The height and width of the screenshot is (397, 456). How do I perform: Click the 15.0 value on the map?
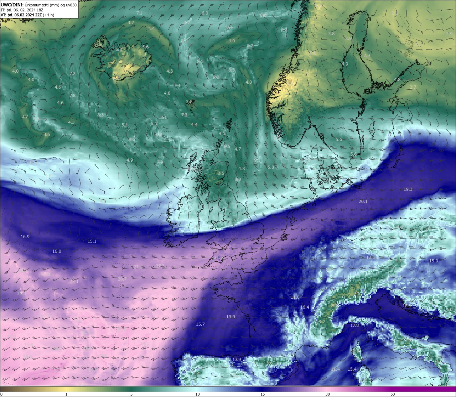pos(434,261)
